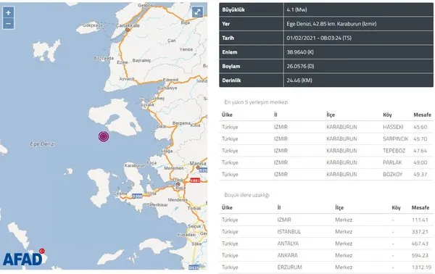Click the date value 01/02/2021
Image resolution: width=435 pixels, height=274 pixels.
click(301, 38)
